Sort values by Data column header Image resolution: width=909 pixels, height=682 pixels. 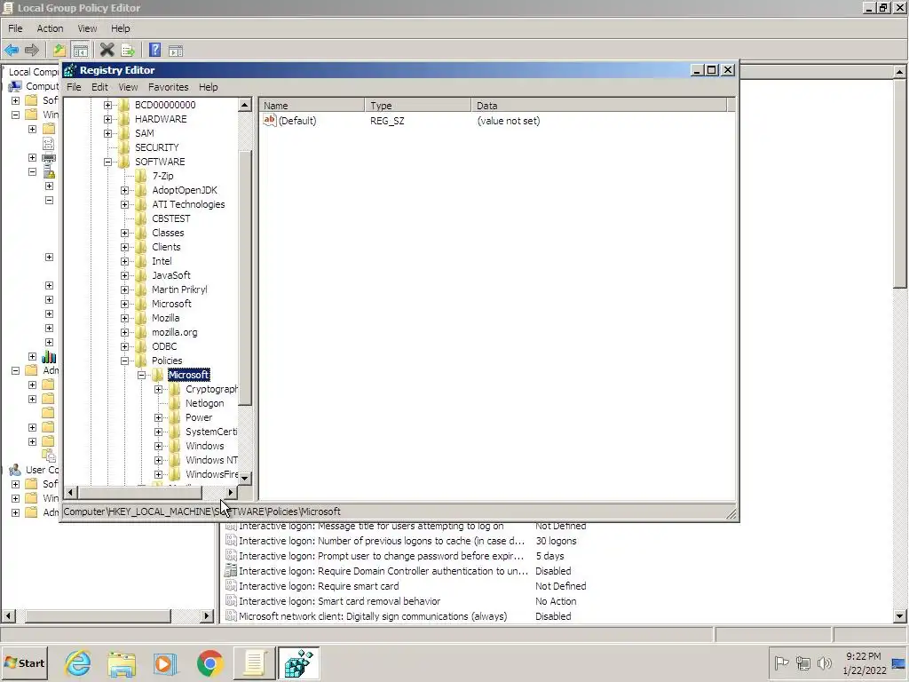(x=598, y=106)
